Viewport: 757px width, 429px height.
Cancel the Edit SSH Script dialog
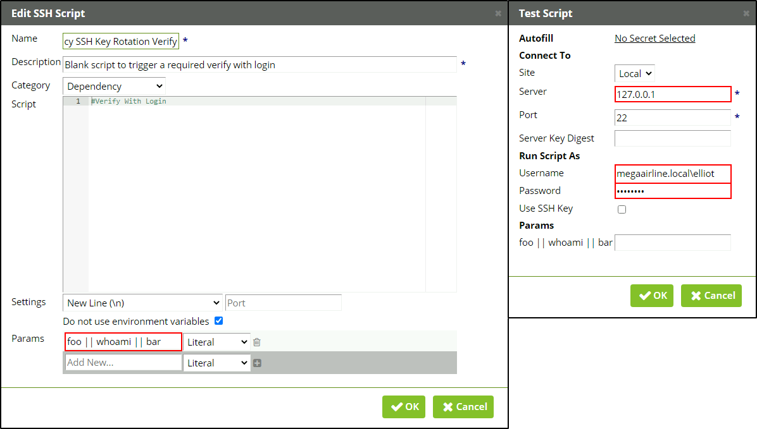click(x=463, y=407)
